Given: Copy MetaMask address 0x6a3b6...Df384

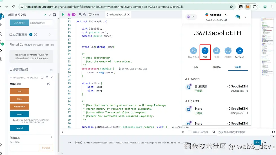Looking at the screenshot, I should coord(216,20).
